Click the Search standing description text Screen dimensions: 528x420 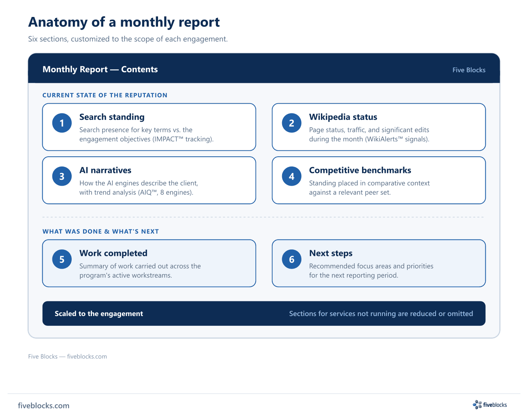tap(146, 134)
